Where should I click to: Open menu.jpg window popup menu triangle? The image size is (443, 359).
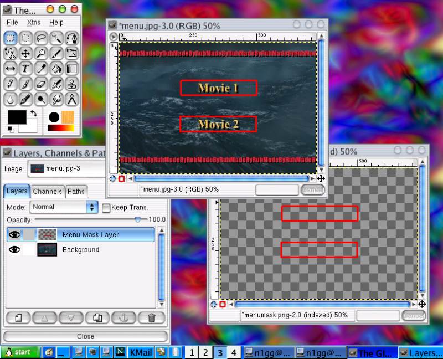pyautogui.click(x=114, y=37)
